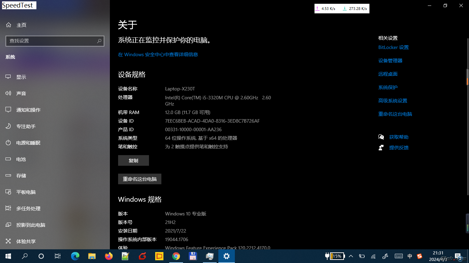The image size is (469, 263).
Task: Open the Device Manager link
Action: 390,61
